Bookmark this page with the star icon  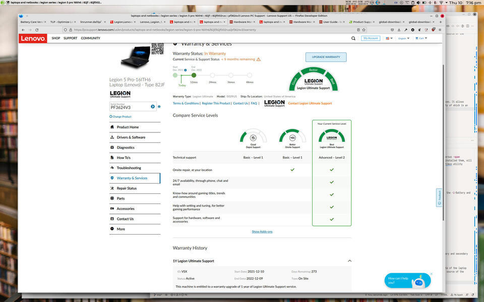pos(364,30)
